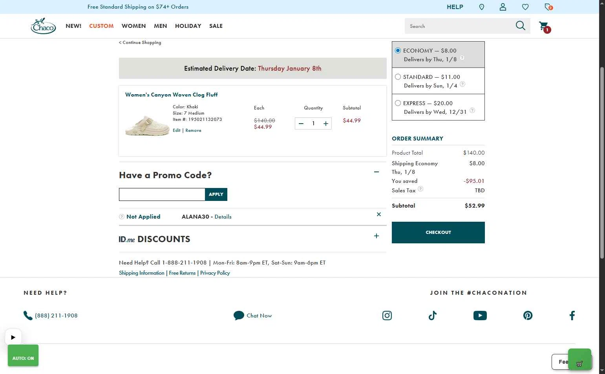Click the clog product thumbnail
This screenshot has width=605, height=374.
click(x=147, y=126)
